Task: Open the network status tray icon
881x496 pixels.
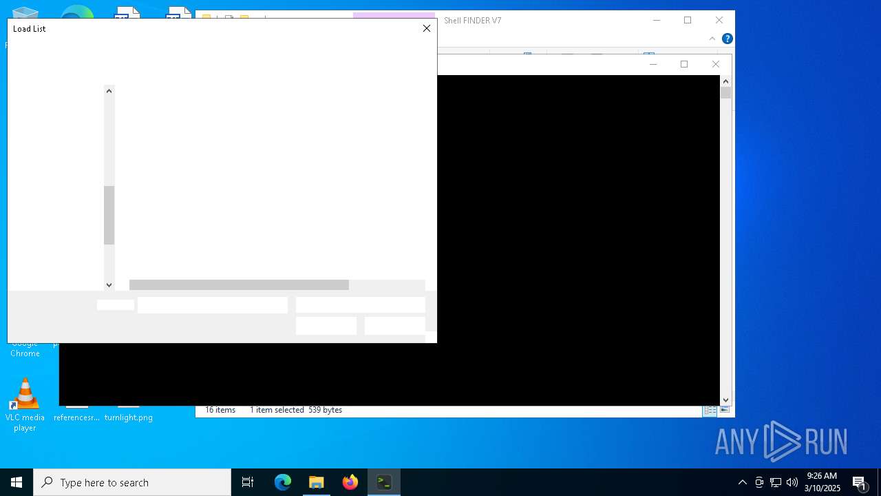Action: pyautogui.click(x=776, y=482)
